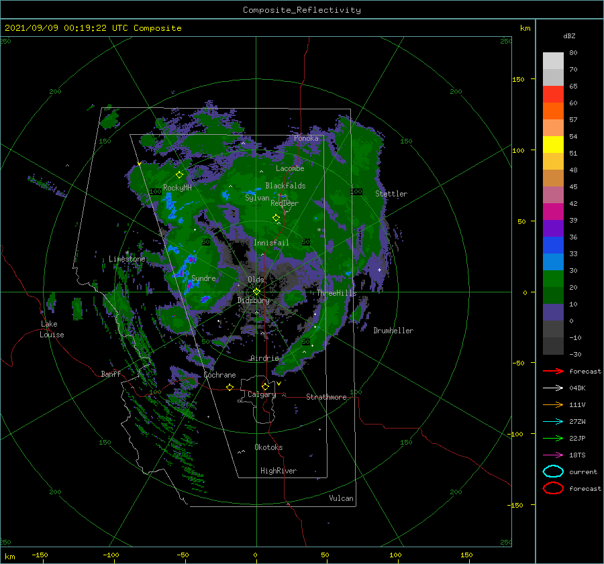Image resolution: width=604 pixels, height=564 pixels.
Task: Click the Vulcan label
Action: pyautogui.click(x=341, y=498)
